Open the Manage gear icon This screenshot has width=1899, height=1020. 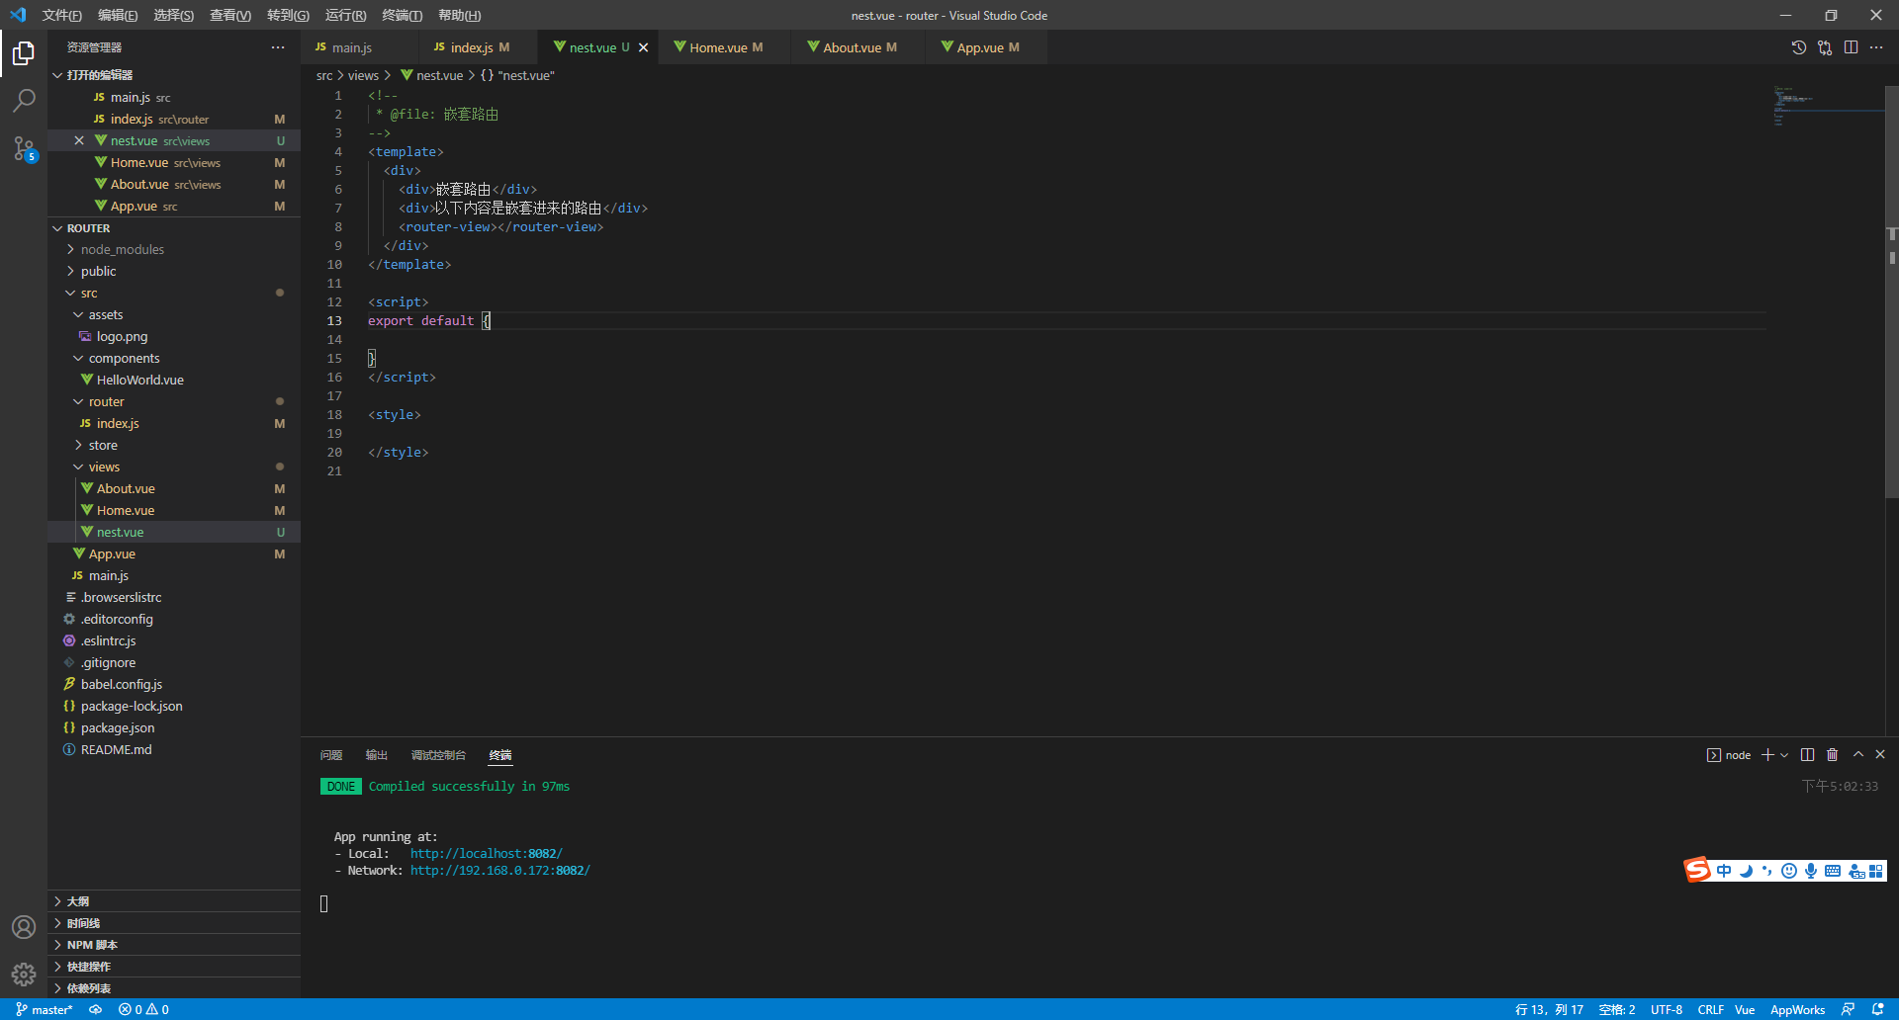[24, 975]
